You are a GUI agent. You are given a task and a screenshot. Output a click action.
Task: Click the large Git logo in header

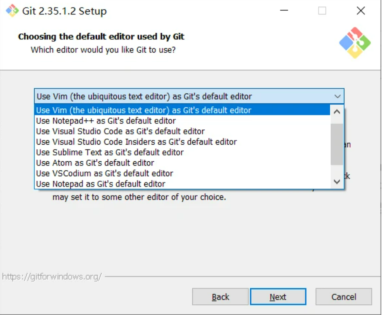click(354, 43)
